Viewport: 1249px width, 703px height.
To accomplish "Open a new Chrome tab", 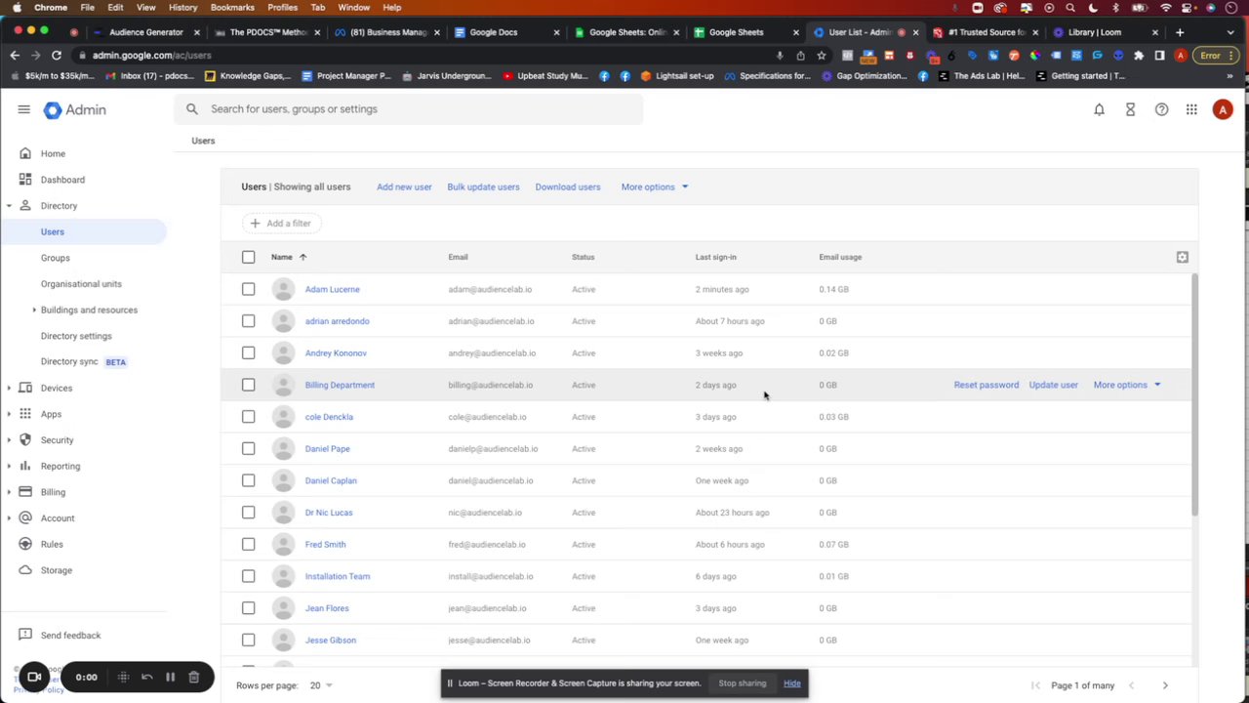I will point(1180,32).
